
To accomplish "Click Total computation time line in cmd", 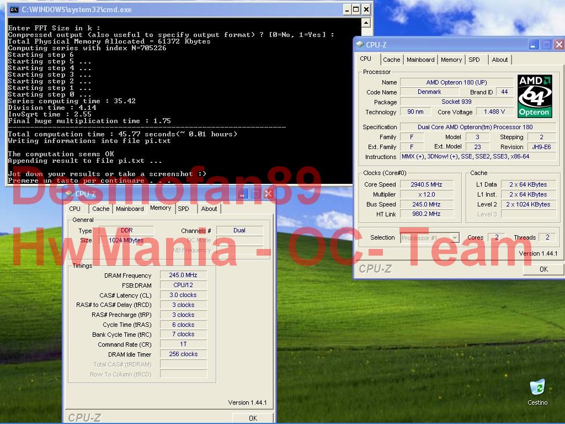I will click(122, 134).
